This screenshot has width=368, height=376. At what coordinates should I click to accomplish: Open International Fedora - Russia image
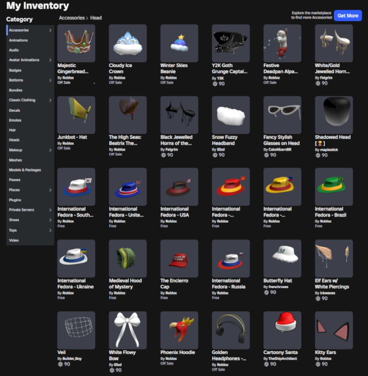point(231,258)
